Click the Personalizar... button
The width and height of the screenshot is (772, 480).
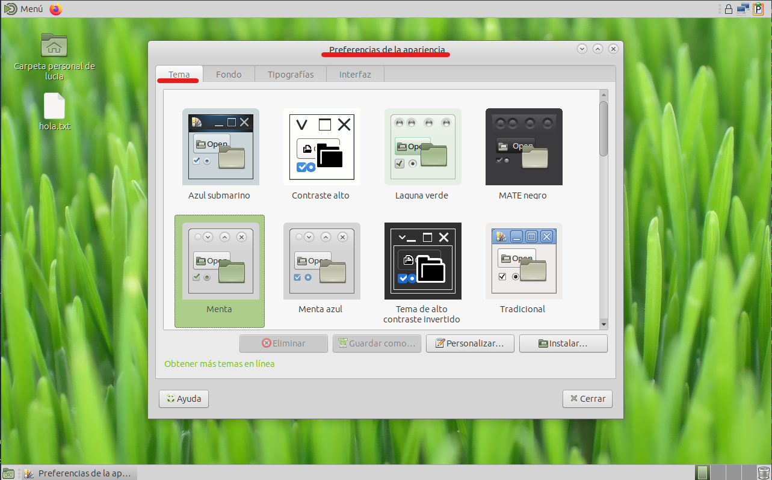469,343
